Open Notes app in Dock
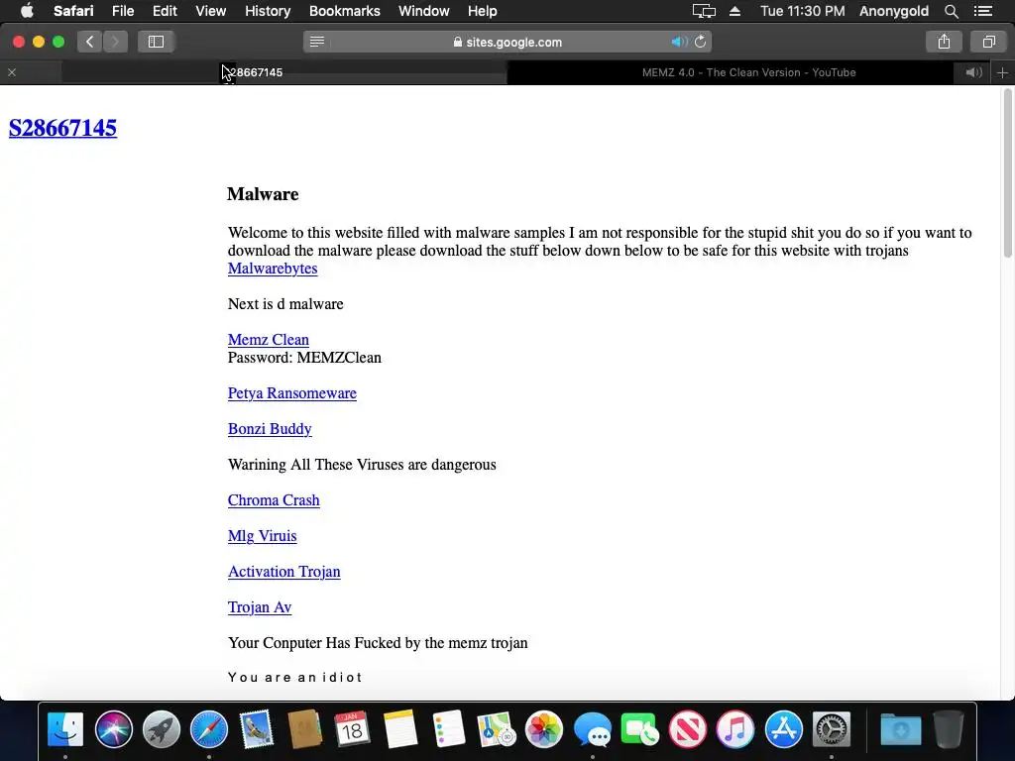Viewport: 1015px width, 761px height. tap(400, 729)
